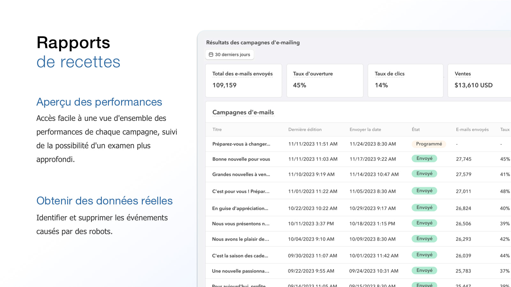Click the '27,579' e-mails sent value

[x=463, y=174]
